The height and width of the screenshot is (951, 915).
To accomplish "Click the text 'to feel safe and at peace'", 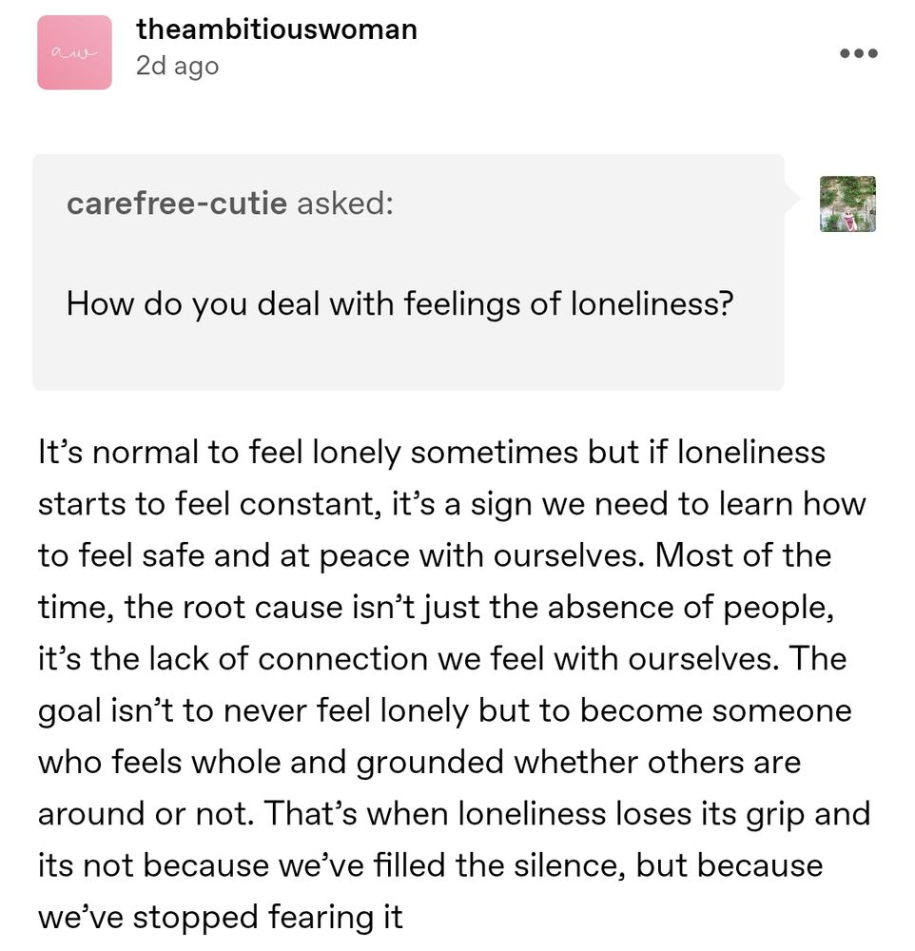I will [224, 555].
